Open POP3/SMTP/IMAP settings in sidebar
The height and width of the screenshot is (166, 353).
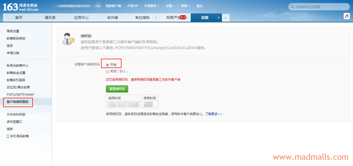[20, 95]
